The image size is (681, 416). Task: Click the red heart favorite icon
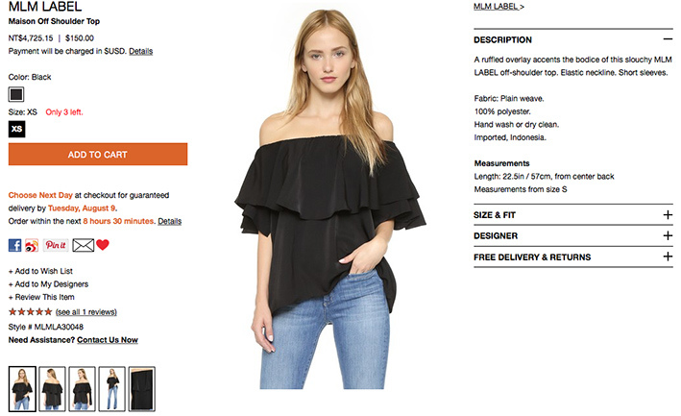pos(103,245)
